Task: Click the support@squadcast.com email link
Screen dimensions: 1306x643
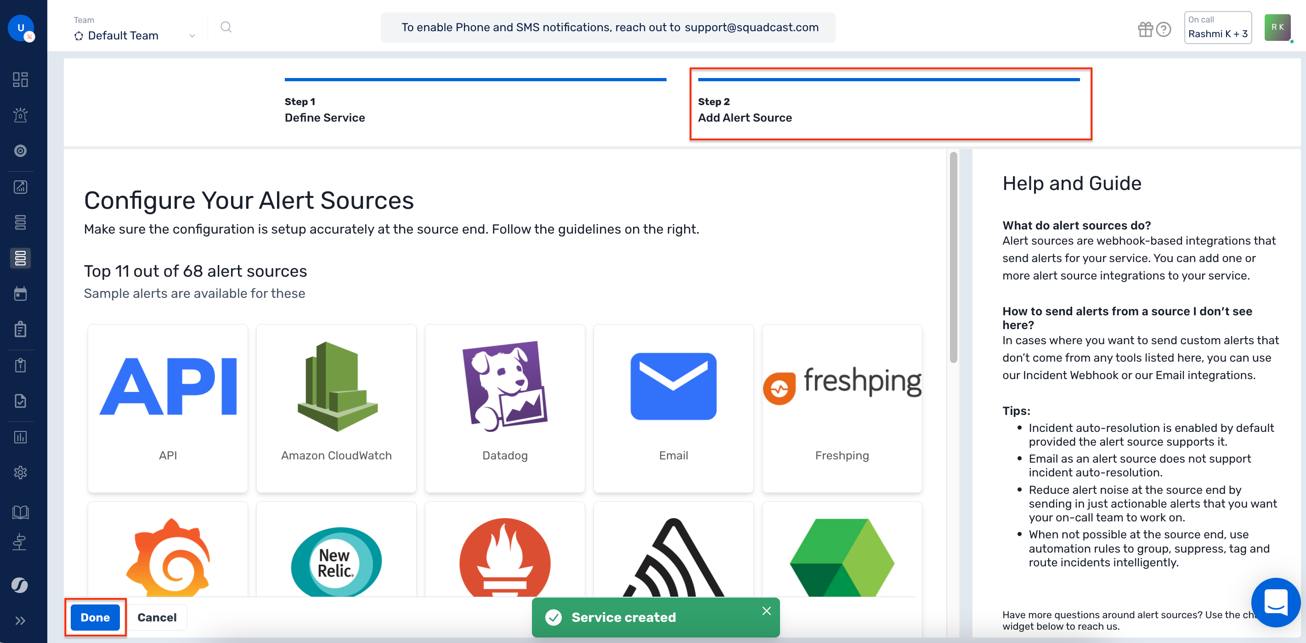Action: 752,28
